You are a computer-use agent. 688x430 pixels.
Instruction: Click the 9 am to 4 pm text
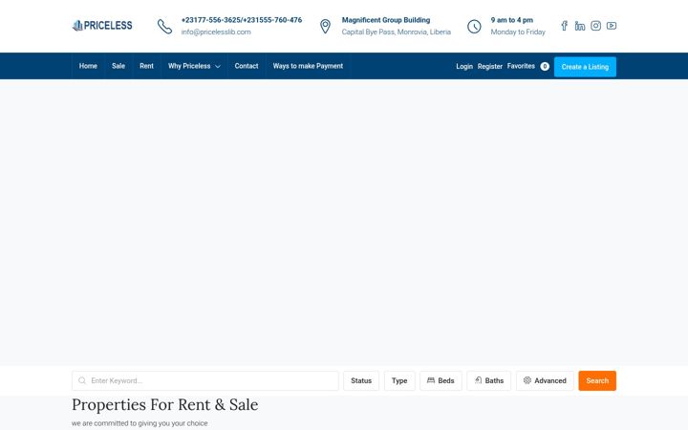pyautogui.click(x=511, y=20)
